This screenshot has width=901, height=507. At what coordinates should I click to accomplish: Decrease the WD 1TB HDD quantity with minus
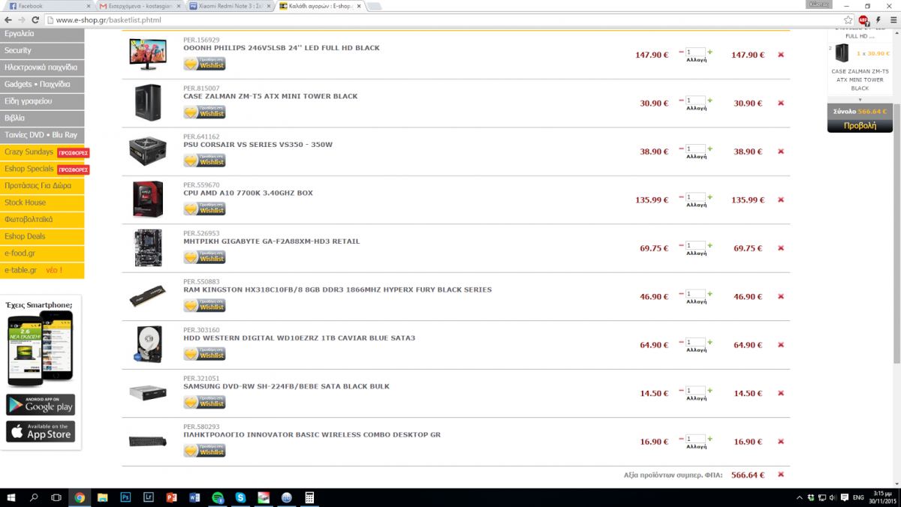point(681,342)
